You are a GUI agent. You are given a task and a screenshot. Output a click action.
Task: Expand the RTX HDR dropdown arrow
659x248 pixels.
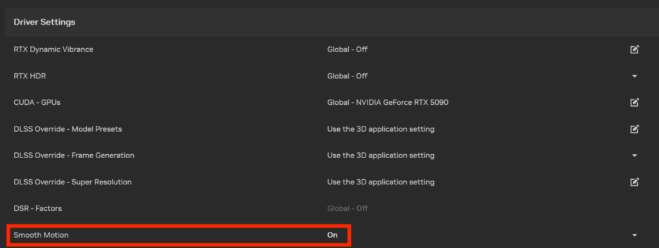point(635,76)
